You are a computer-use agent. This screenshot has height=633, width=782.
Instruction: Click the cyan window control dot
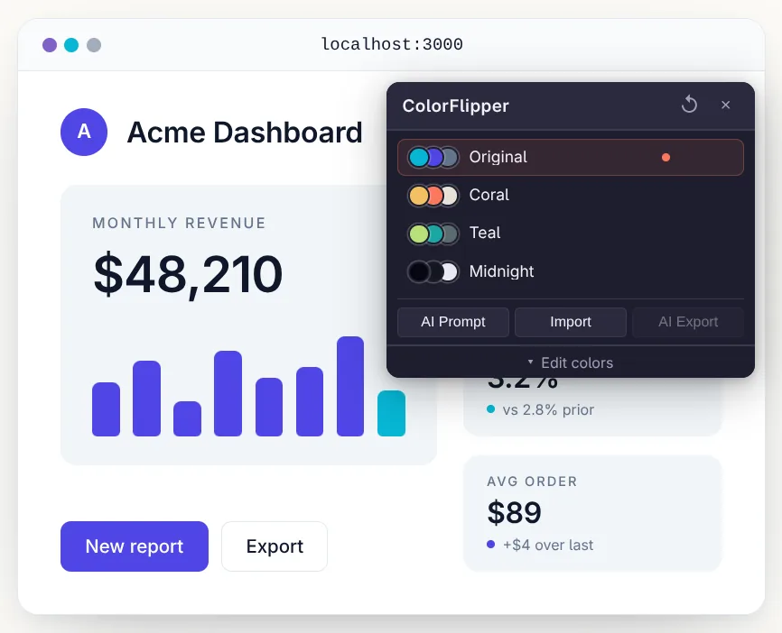click(x=71, y=45)
